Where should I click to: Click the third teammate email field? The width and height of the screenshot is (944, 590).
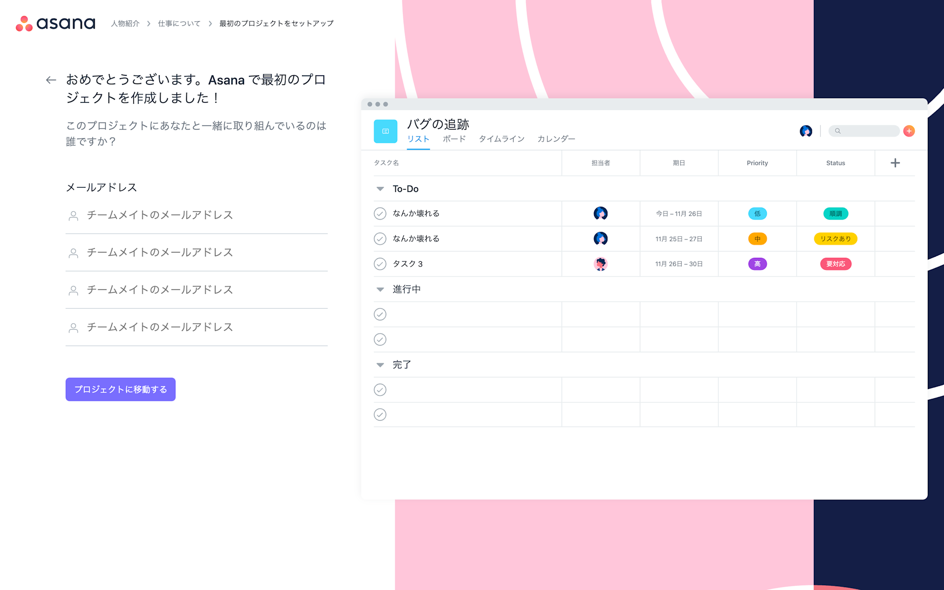pyautogui.click(x=196, y=290)
